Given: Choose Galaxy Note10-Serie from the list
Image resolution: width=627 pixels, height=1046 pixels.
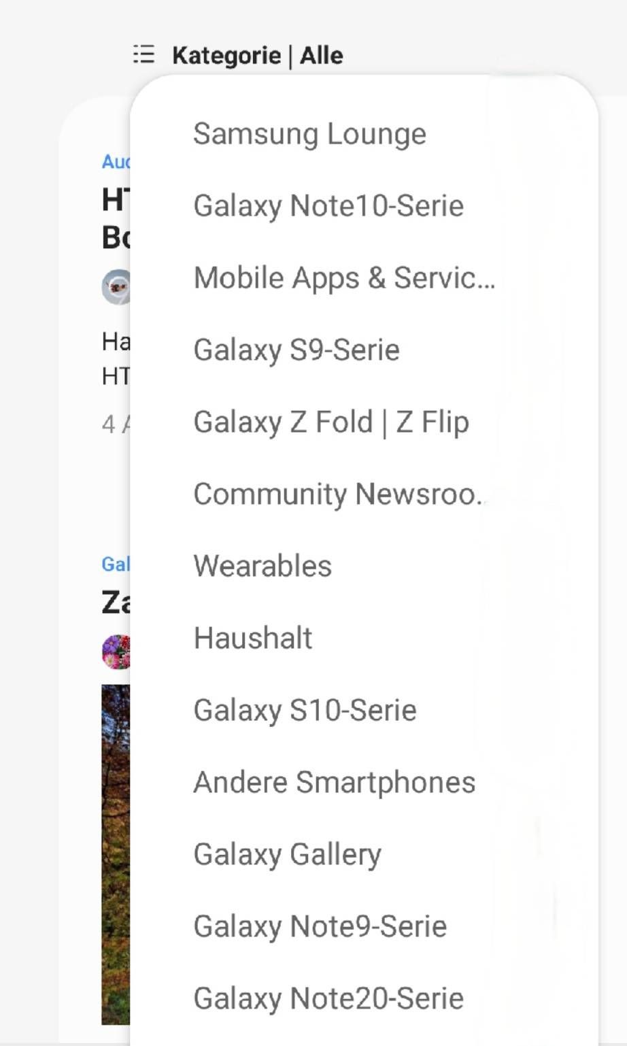Looking at the screenshot, I should 328,206.
